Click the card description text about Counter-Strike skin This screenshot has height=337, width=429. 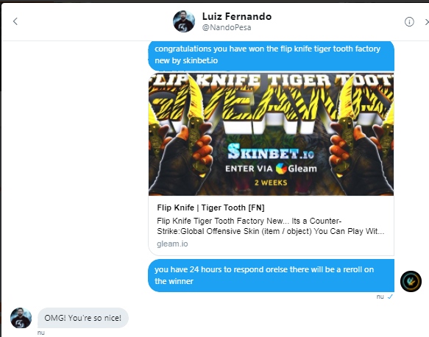(x=270, y=226)
